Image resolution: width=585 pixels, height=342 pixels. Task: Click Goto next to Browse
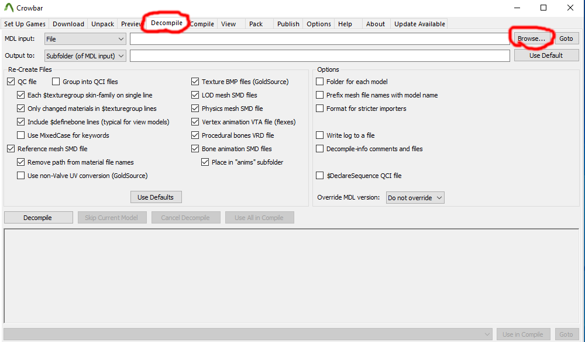(x=566, y=39)
